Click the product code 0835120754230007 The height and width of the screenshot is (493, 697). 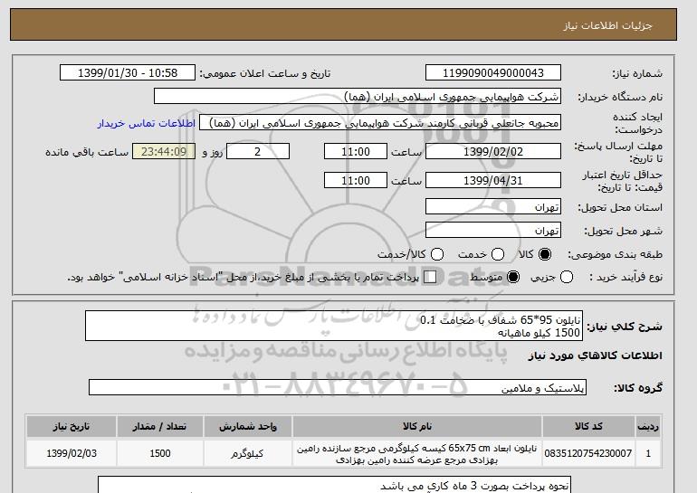point(588,453)
